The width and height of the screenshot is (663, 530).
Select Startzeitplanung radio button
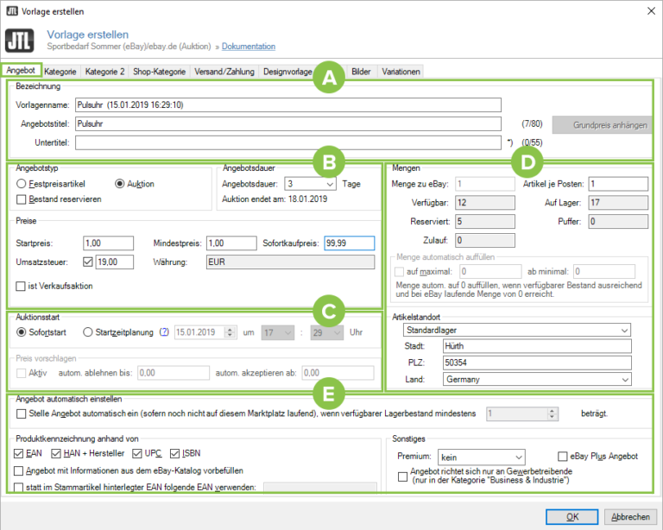[88, 331]
